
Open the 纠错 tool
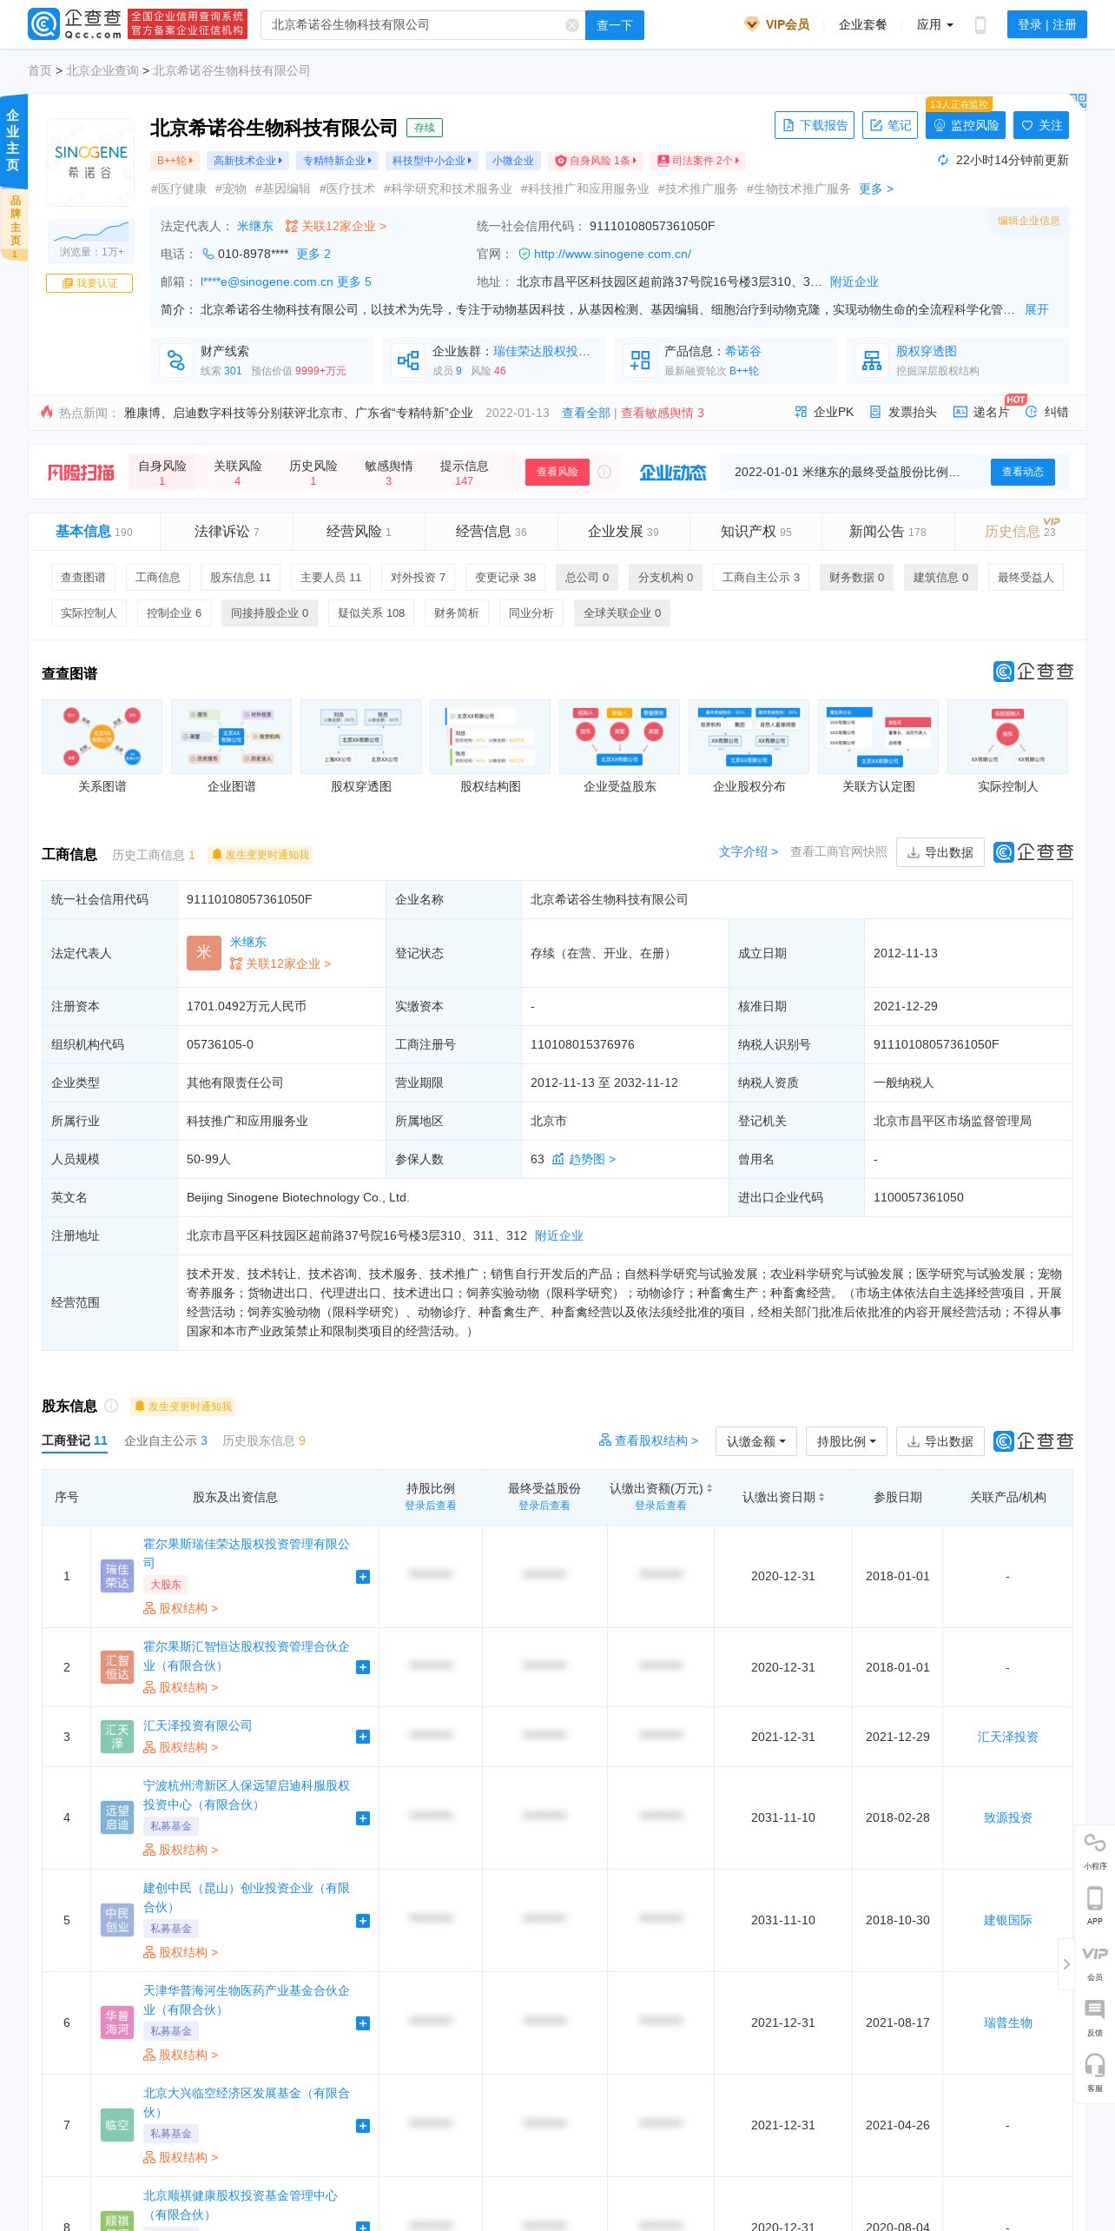click(x=1047, y=412)
